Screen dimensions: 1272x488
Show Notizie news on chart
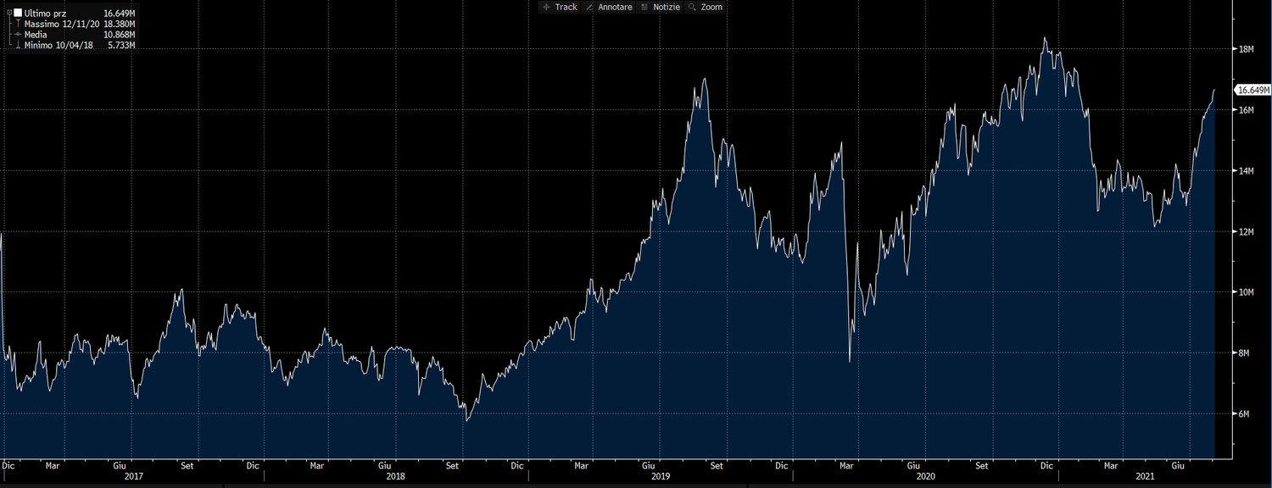click(x=661, y=7)
